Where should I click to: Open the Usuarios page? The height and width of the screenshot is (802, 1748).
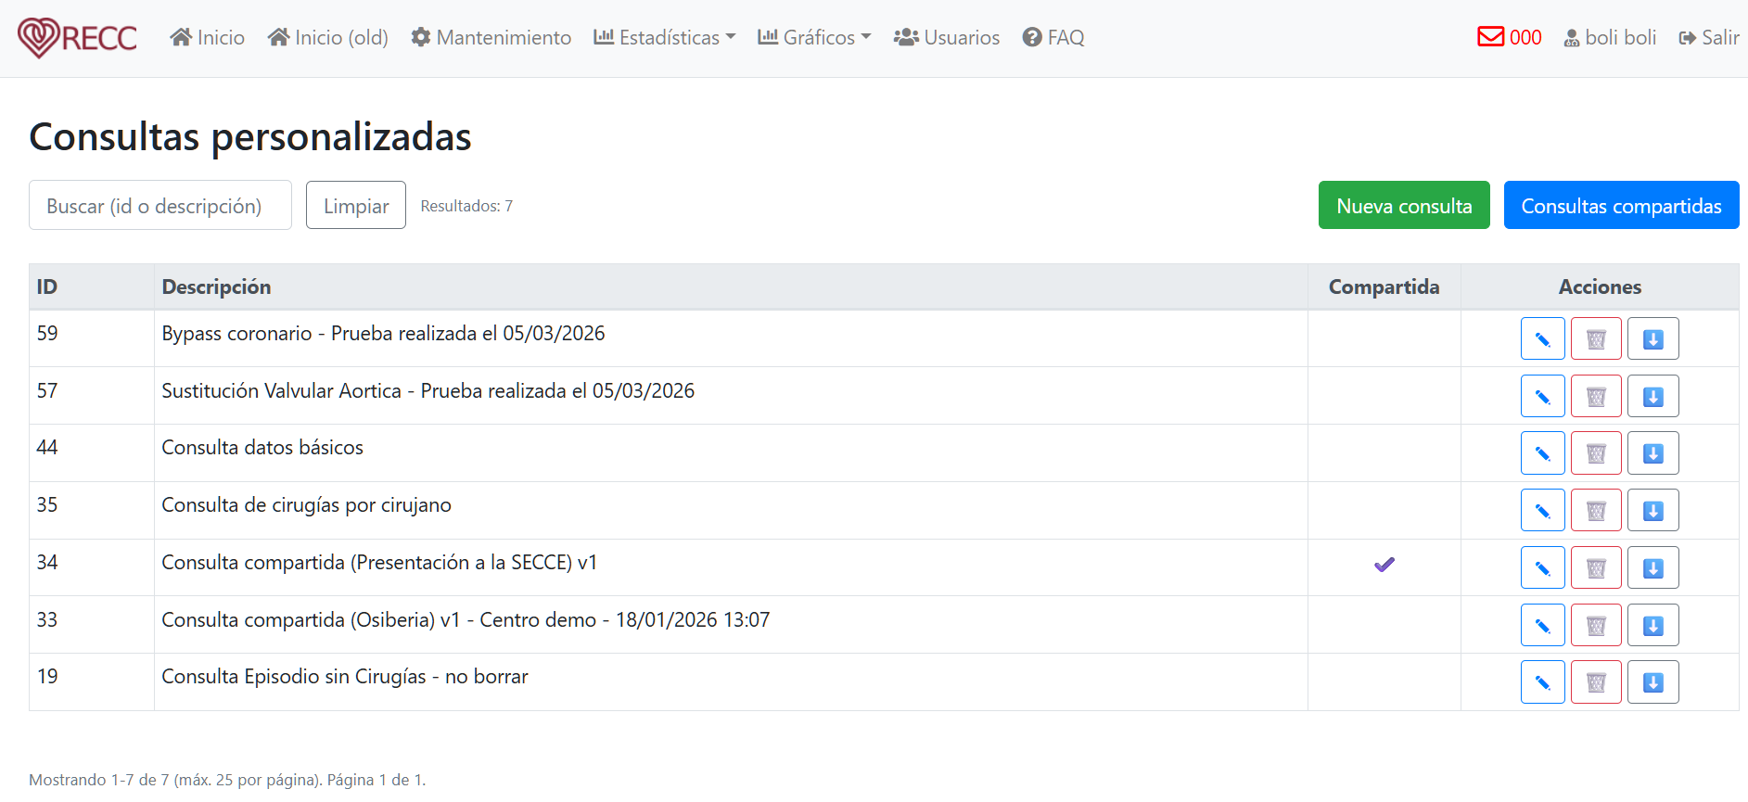tap(946, 37)
